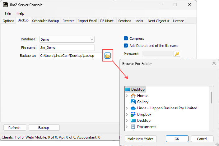The width and height of the screenshot is (219, 146).
Task: Switch to the DB Maint. tab
Action: [107, 21]
